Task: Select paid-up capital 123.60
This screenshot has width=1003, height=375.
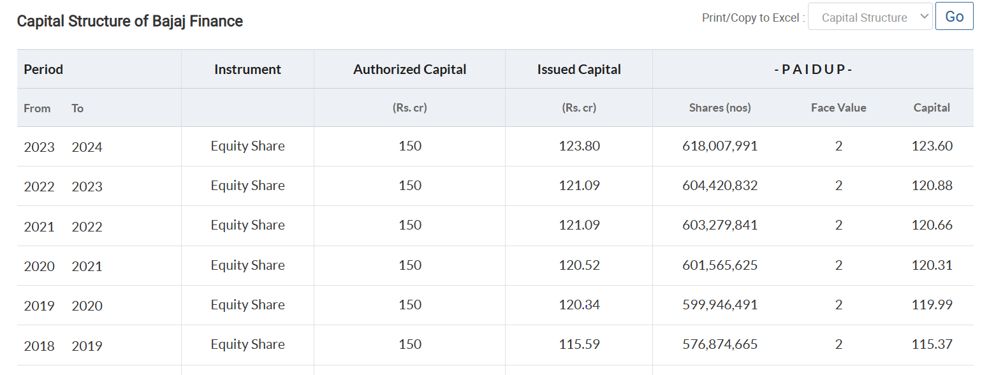Action: (x=932, y=146)
